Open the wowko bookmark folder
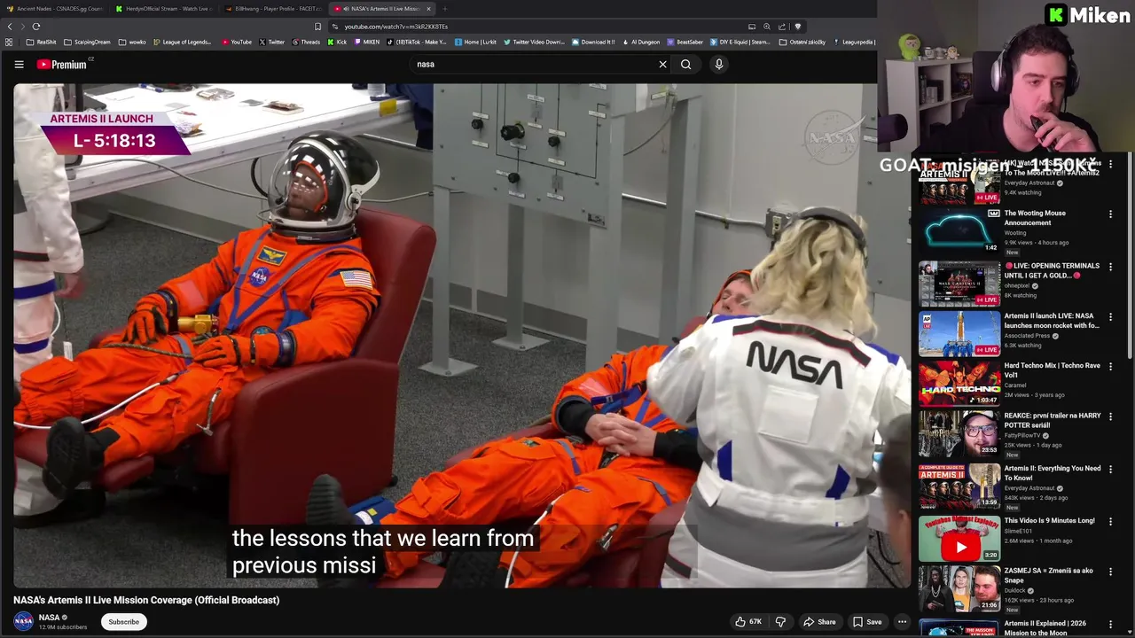Image resolution: width=1135 pixels, height=638 pixels. (131, 42)
